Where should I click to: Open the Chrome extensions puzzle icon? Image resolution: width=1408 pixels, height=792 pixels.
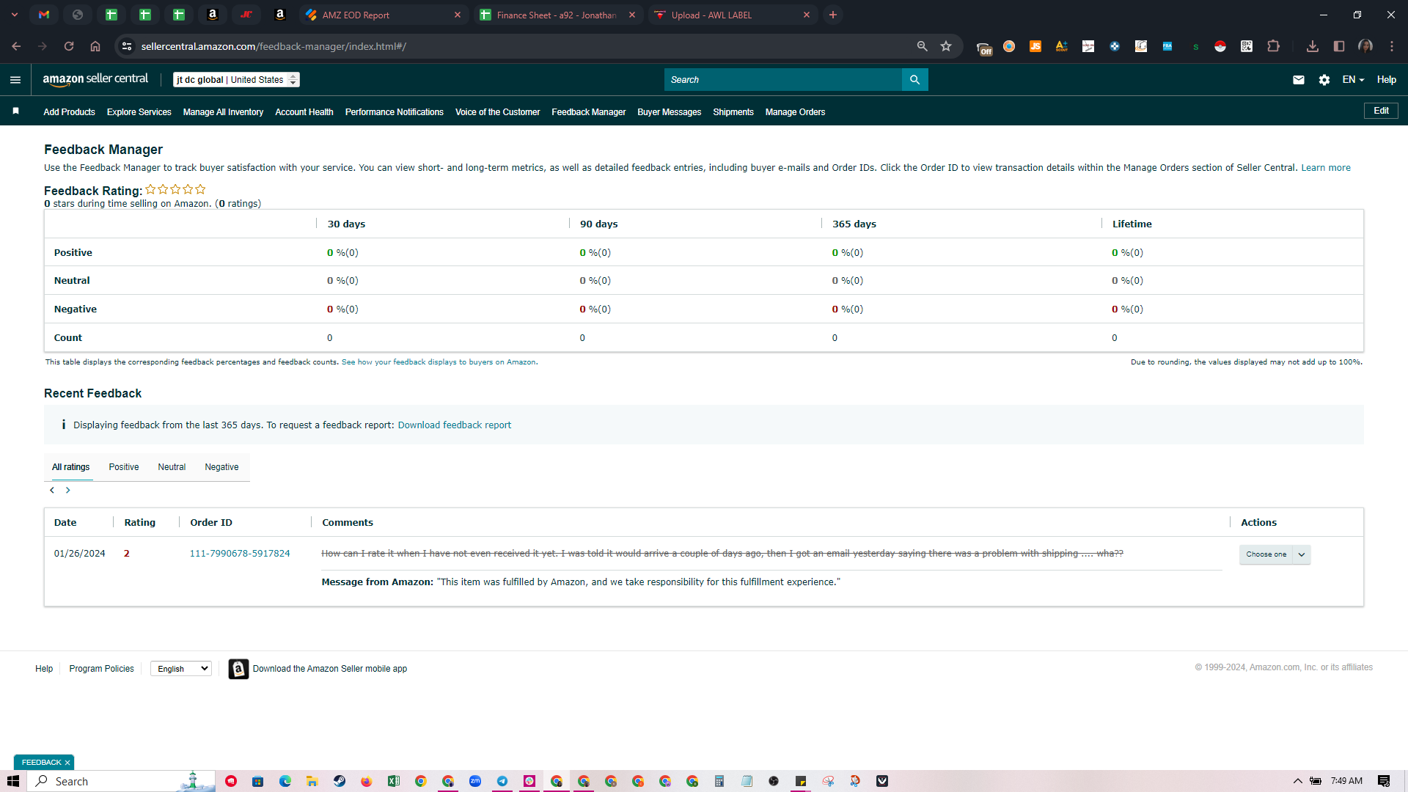pos(1273,46)
